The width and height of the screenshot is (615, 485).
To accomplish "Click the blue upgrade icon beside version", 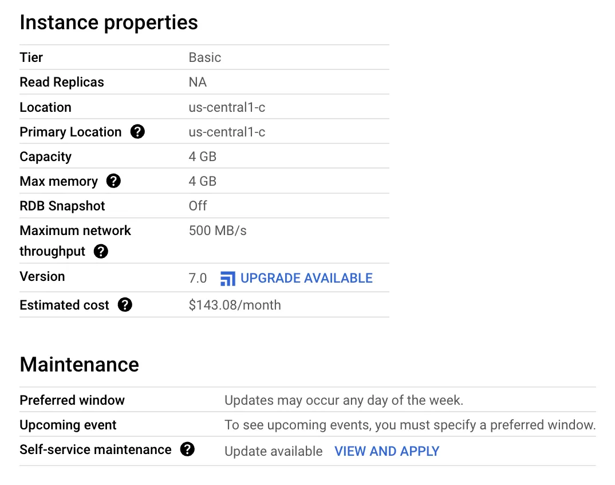I will coord(228,279).
